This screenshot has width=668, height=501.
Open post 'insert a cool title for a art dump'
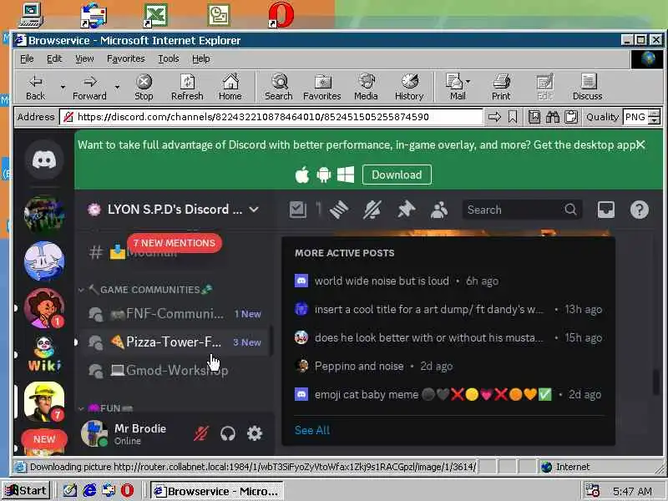click(448, 309)
